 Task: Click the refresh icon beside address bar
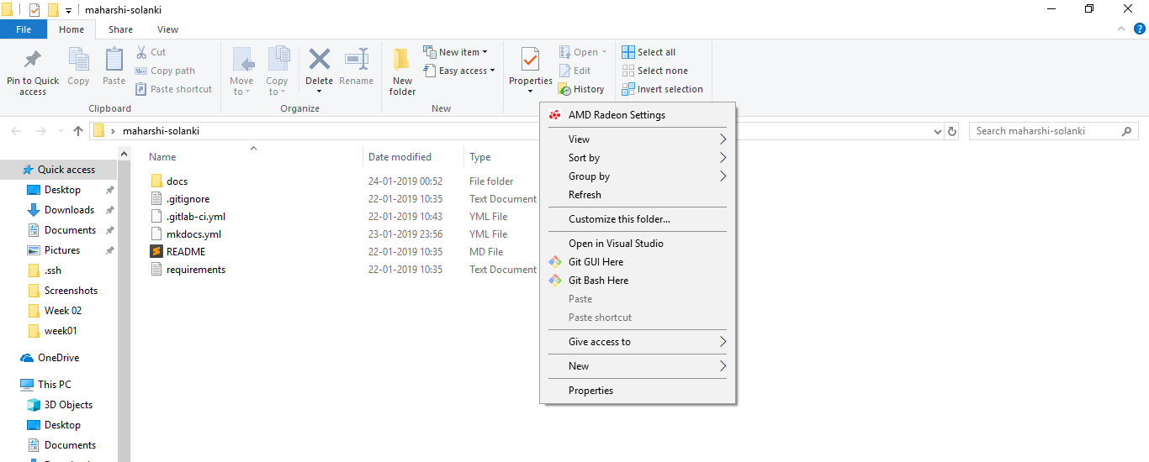952,131
